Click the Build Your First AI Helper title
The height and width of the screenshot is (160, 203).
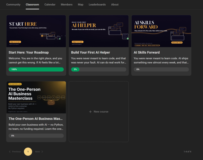pyautogui.click(x=91, y=52)
